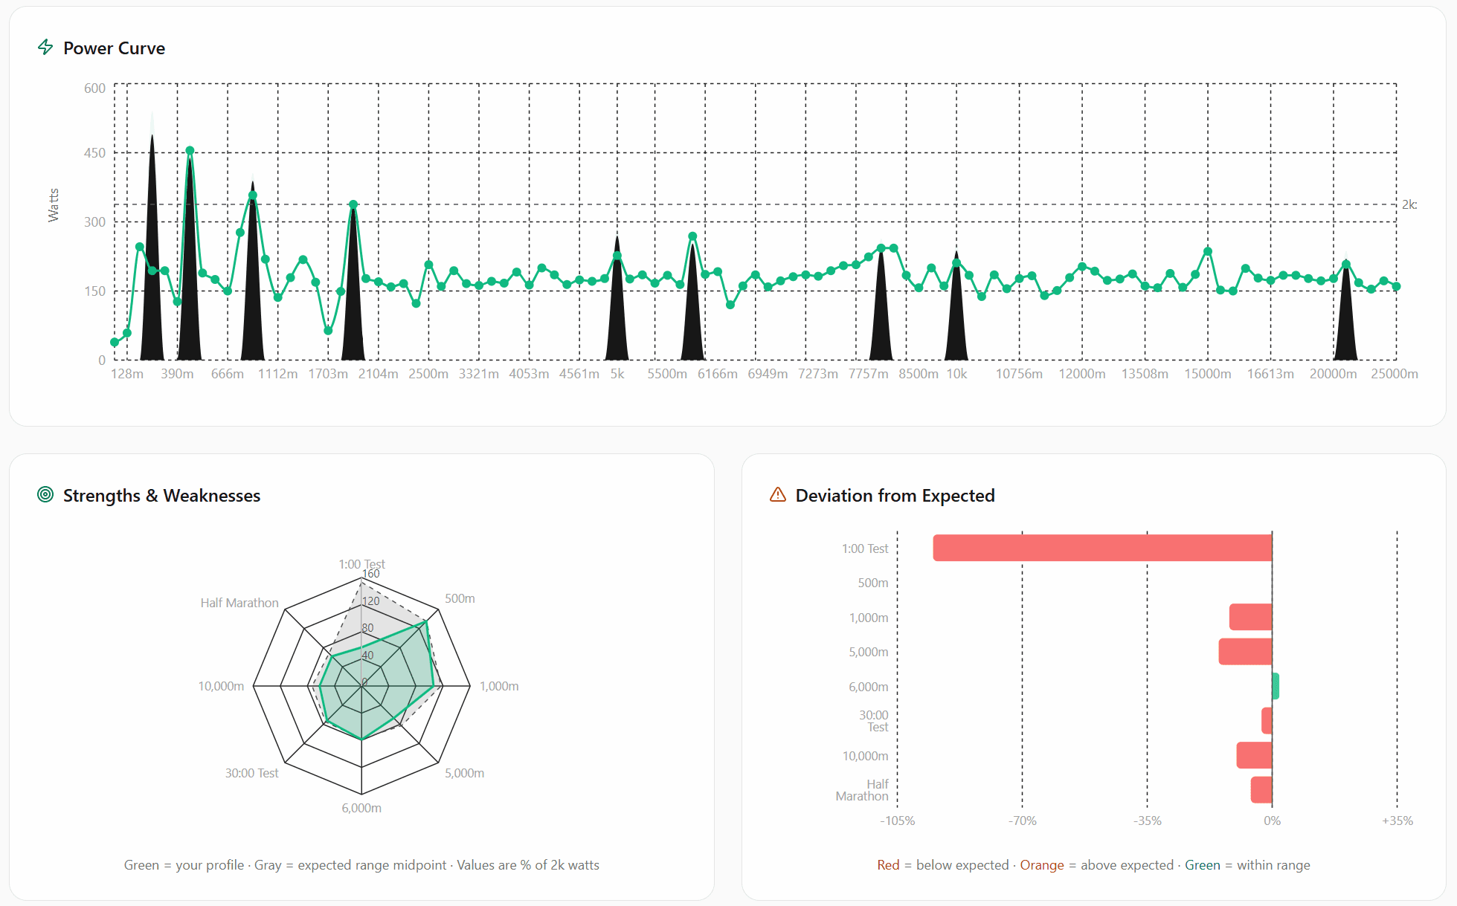Select the Half Marathon deviation bar
1457x906 pixels.
coord(1261,790)
